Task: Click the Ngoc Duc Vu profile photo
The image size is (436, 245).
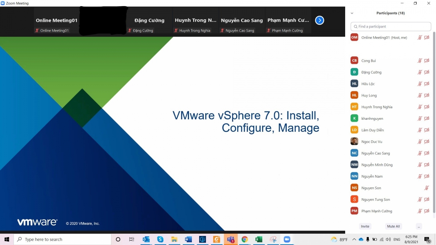Action: coord(354,142)
